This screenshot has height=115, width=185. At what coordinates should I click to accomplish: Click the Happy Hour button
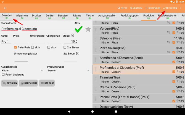tap(28, 83)
